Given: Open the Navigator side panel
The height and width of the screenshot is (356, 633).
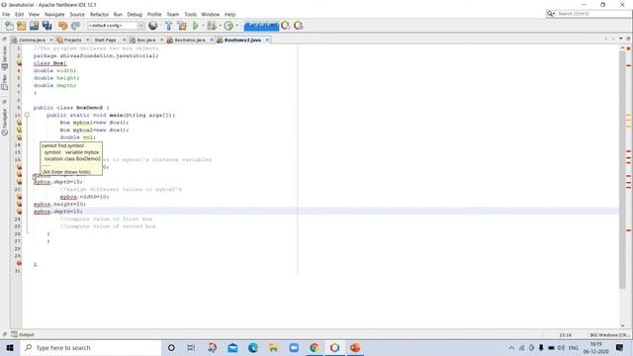Looking at the screenshot, I should [x=4, y=122].
